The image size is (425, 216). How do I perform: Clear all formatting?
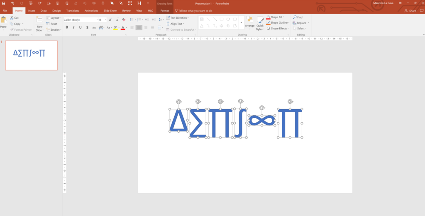pyautogui.click(x=124, y=20)
